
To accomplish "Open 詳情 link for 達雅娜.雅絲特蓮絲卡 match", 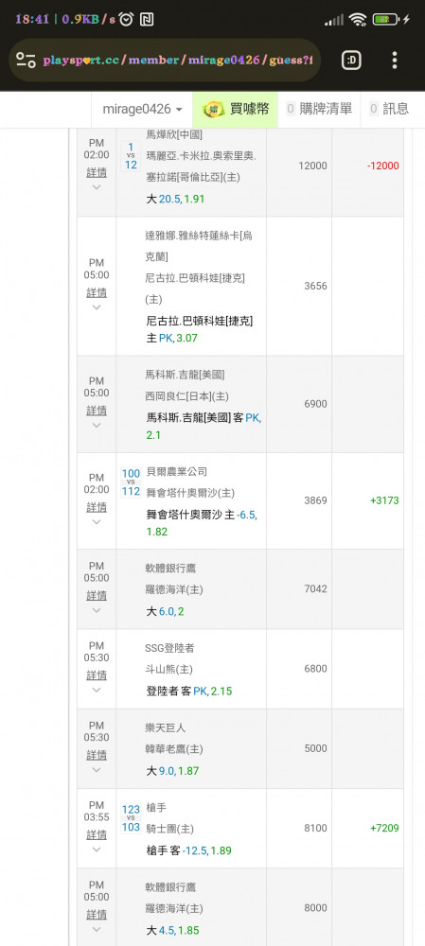I will click(97, 292).
